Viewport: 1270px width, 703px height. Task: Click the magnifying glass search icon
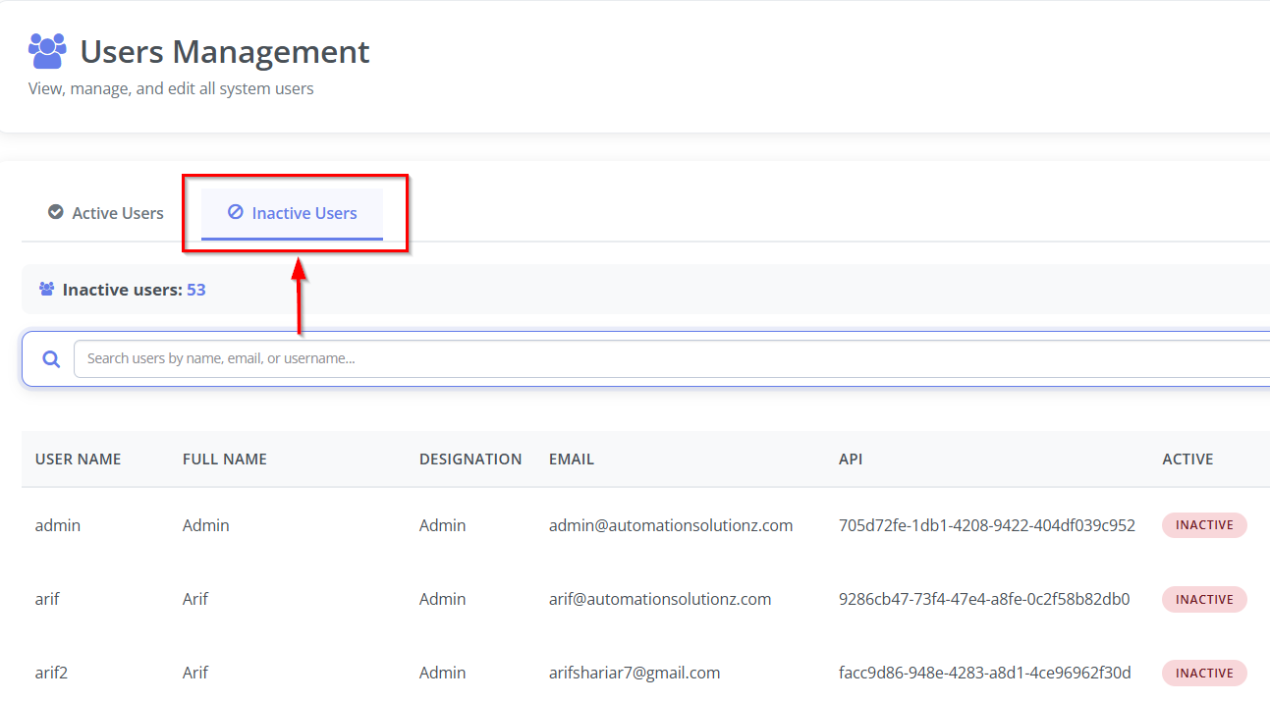(x=51, y=359)
